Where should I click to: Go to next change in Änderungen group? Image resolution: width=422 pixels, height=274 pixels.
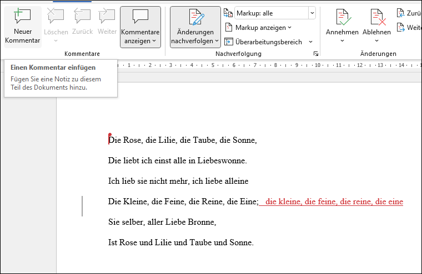(409, 27)
